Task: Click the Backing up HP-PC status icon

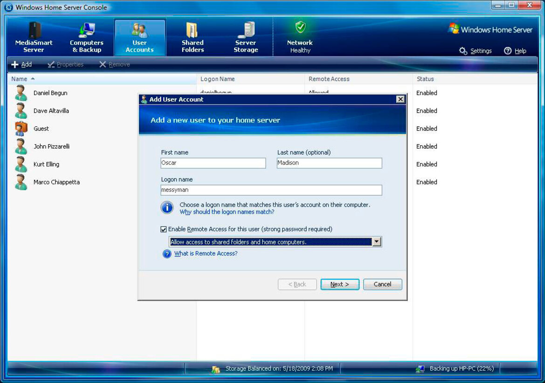Action: (x=420, y=369)
